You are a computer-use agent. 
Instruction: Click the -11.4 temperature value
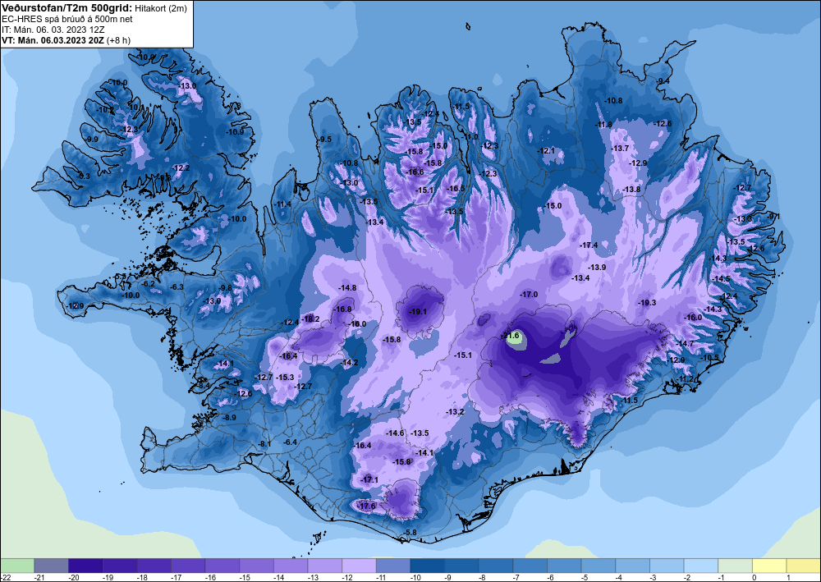click(283, 204)
